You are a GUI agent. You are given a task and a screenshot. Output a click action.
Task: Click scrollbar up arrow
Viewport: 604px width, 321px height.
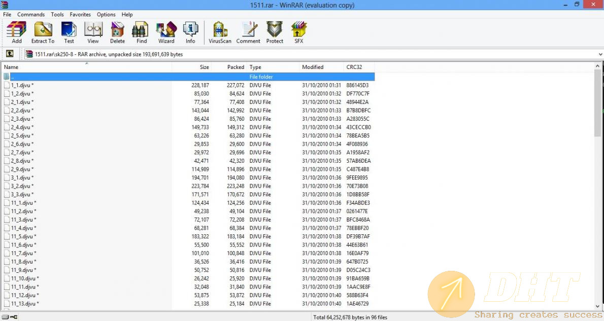[597, 66]
